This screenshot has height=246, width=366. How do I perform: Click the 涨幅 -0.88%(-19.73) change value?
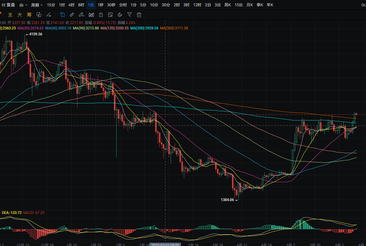[x=100, y=22]
